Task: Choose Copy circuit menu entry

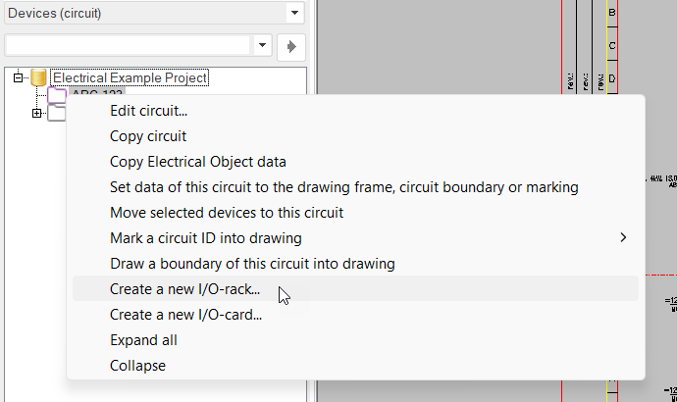Action: point(148,136)
